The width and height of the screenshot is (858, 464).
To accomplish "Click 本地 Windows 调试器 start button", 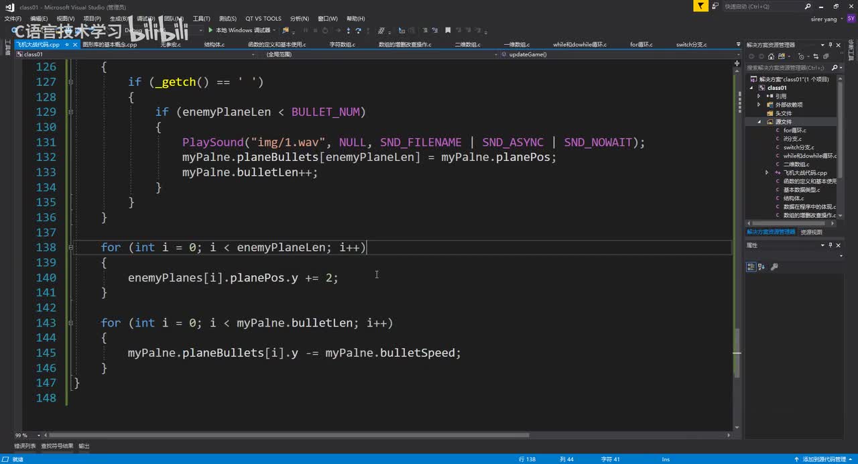I will (241, 30).
